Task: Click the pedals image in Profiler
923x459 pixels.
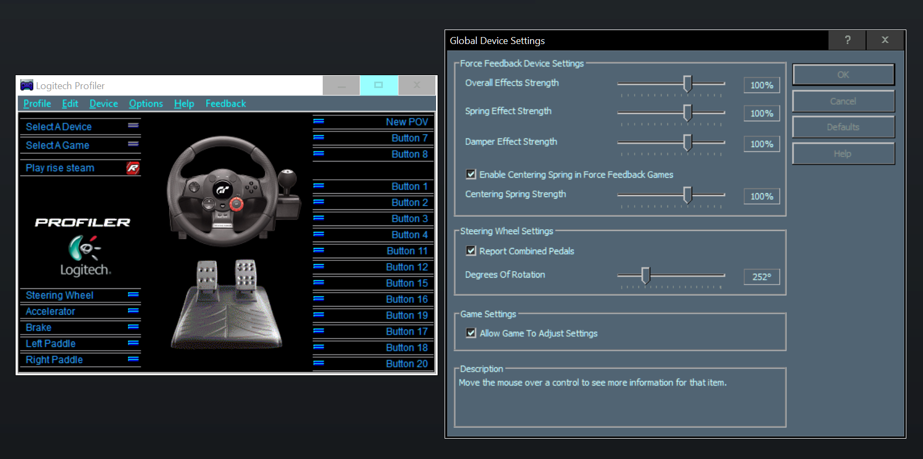Action: 227,304
